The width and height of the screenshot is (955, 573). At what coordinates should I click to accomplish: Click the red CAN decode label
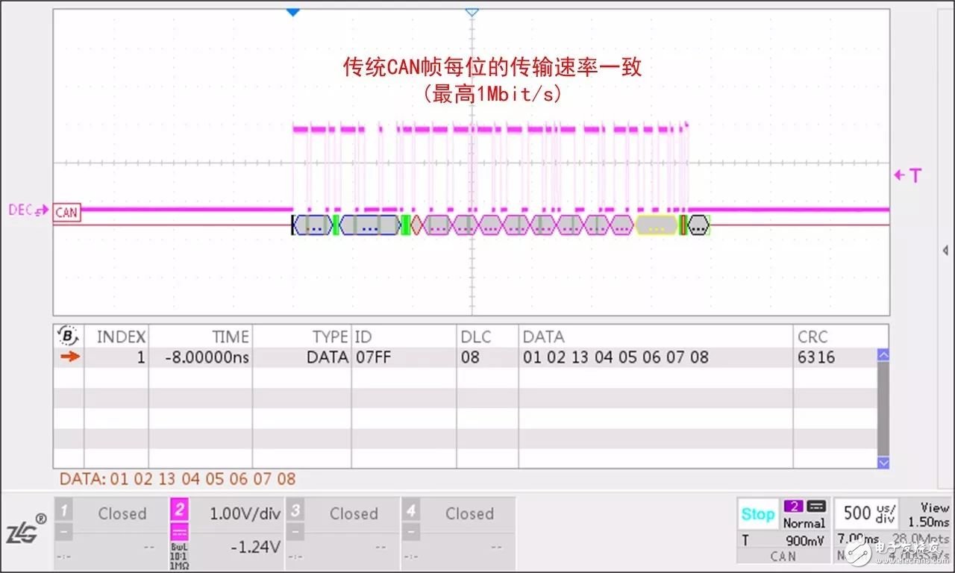66,213
